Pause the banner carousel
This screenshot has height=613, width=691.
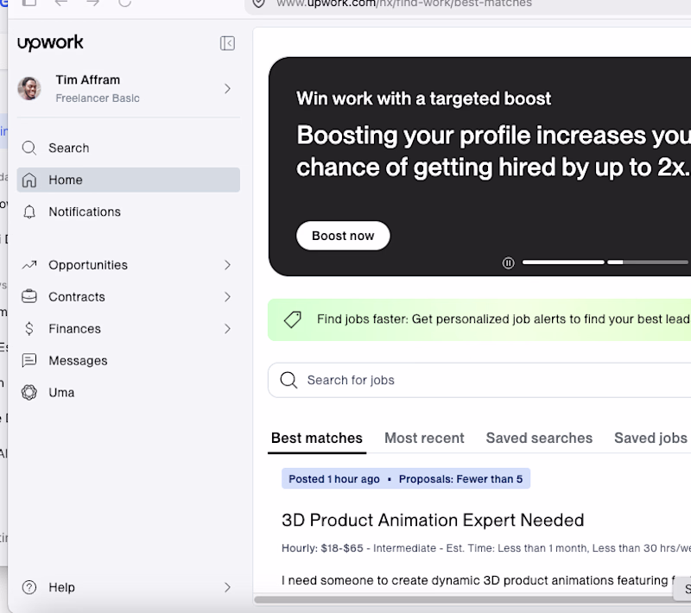click(x=508, y=263)
